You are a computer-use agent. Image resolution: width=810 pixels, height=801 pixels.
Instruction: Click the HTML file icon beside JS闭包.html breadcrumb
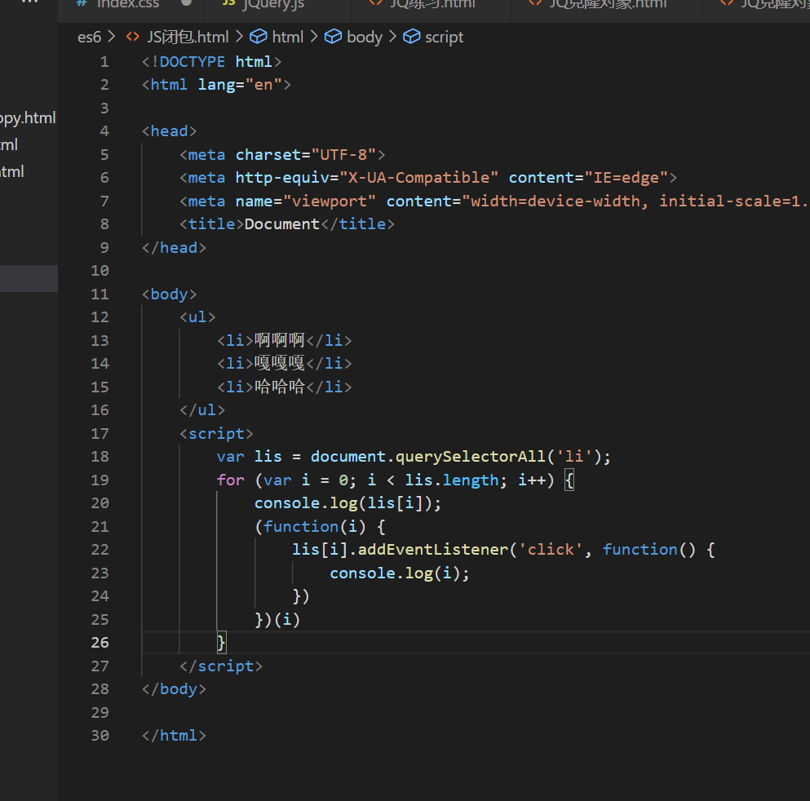(132, 37)
